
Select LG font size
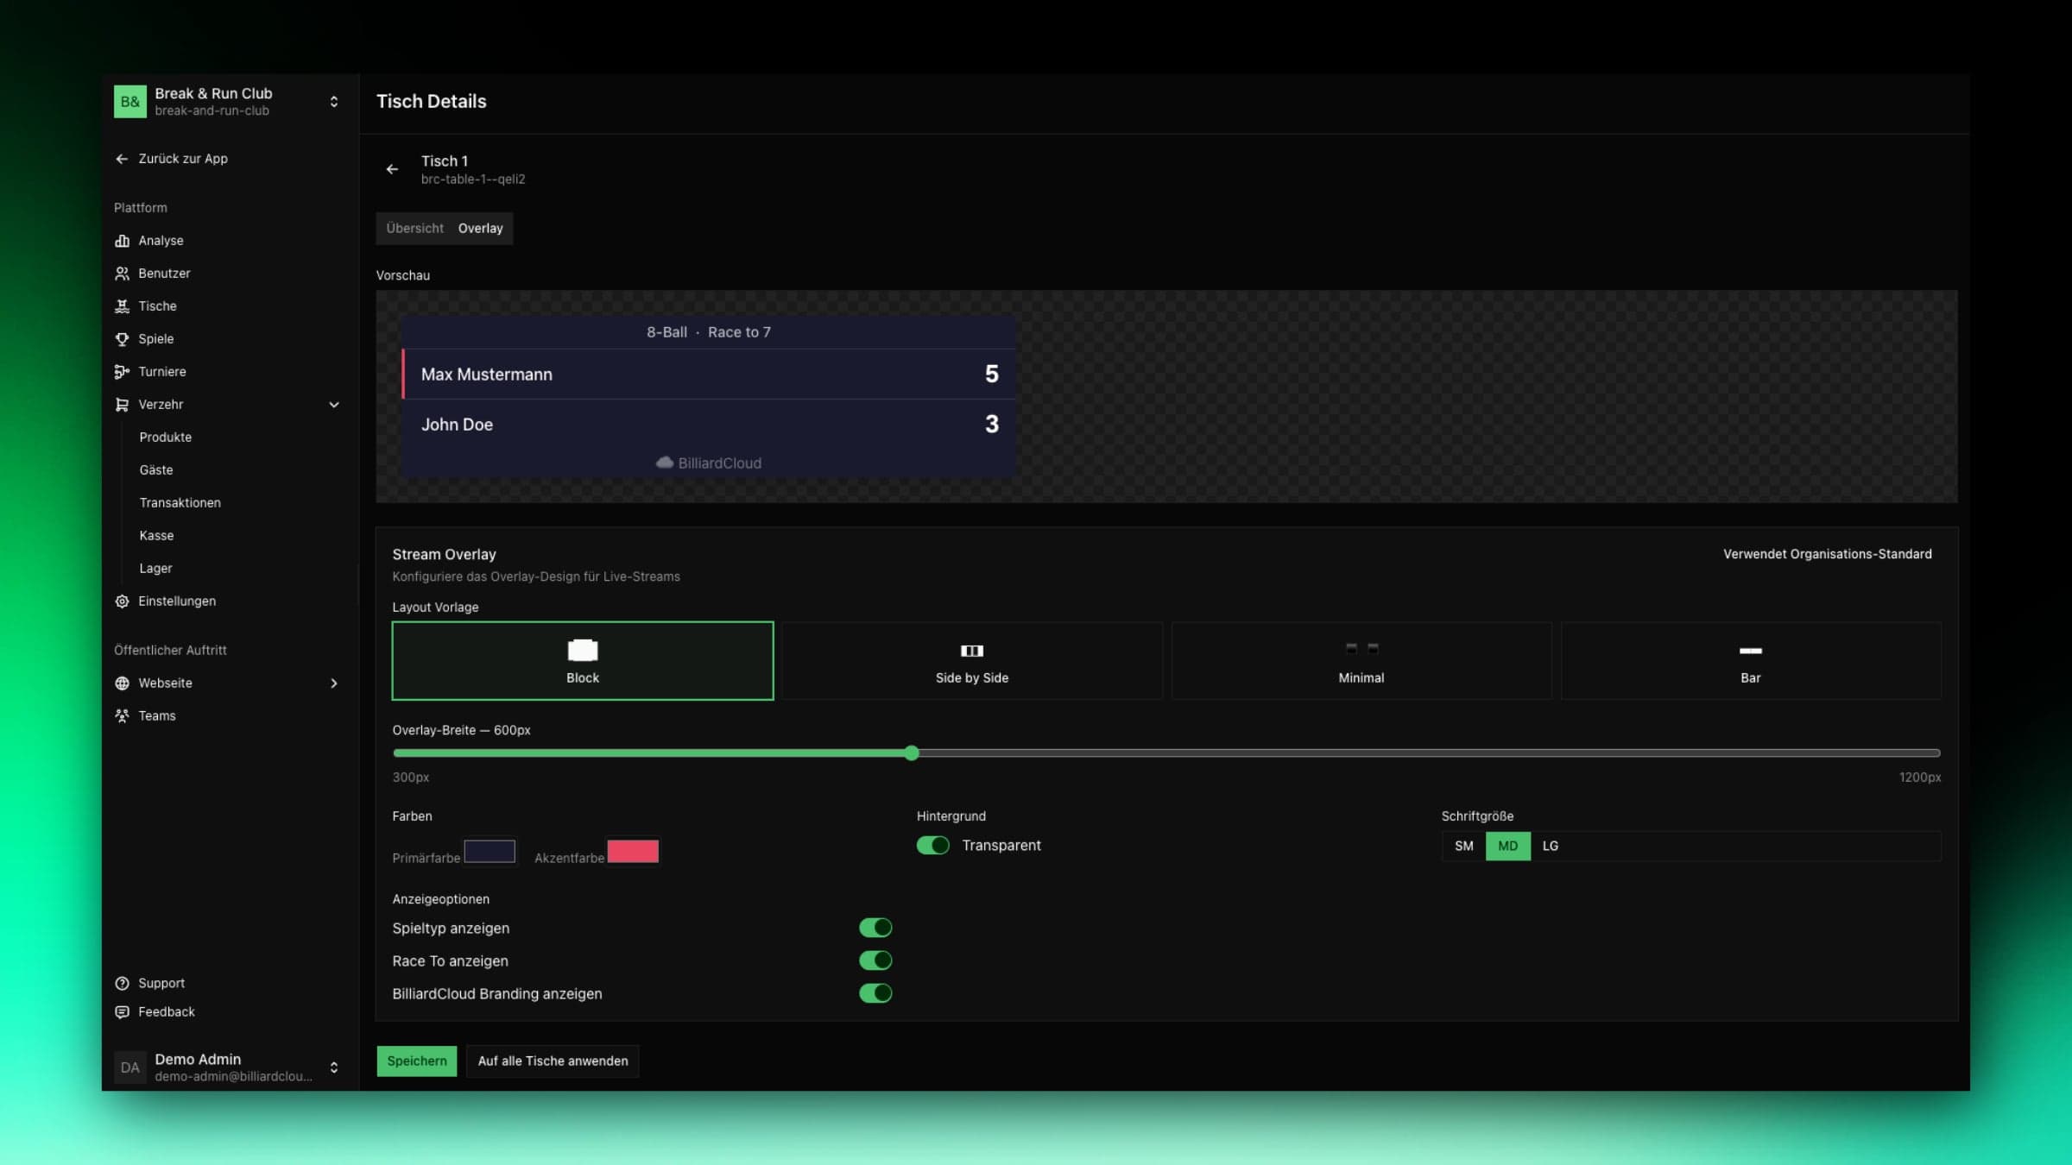[1551, 847]
